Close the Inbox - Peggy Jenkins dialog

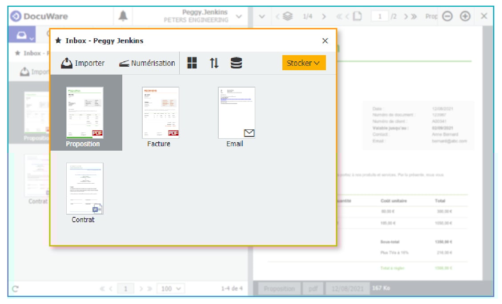click(x=325, y=41)
